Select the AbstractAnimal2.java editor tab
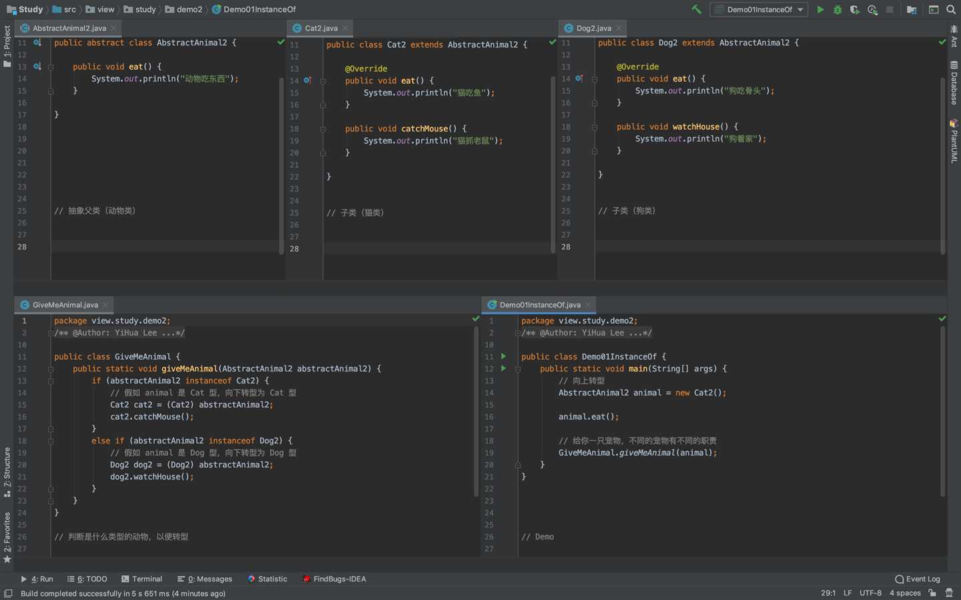The width and height of the screenshot is (961, 600). [x=69, y=28]
